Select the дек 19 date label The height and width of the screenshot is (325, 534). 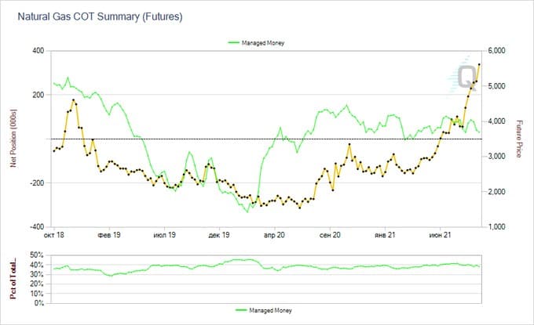(x=218, y=233)
